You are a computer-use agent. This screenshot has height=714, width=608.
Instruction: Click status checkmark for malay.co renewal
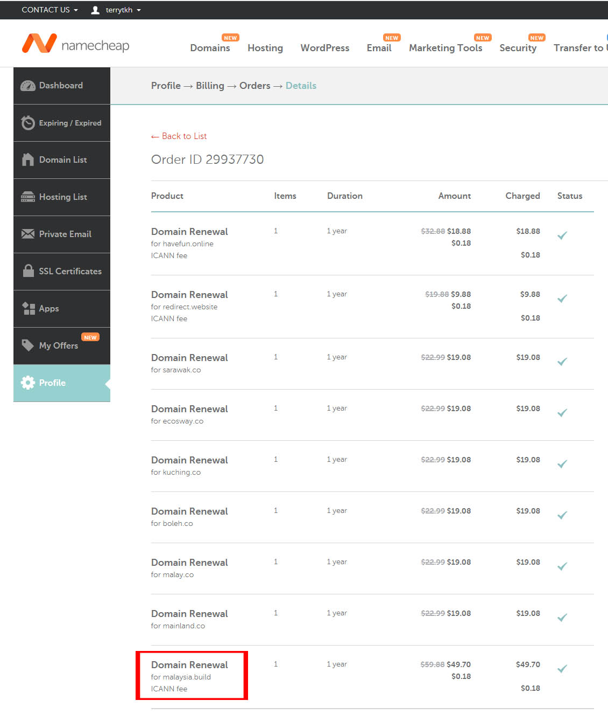pos(562,566)
